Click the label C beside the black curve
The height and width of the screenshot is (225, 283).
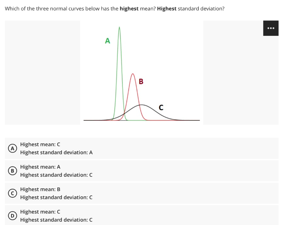click(x=161, y=107)
